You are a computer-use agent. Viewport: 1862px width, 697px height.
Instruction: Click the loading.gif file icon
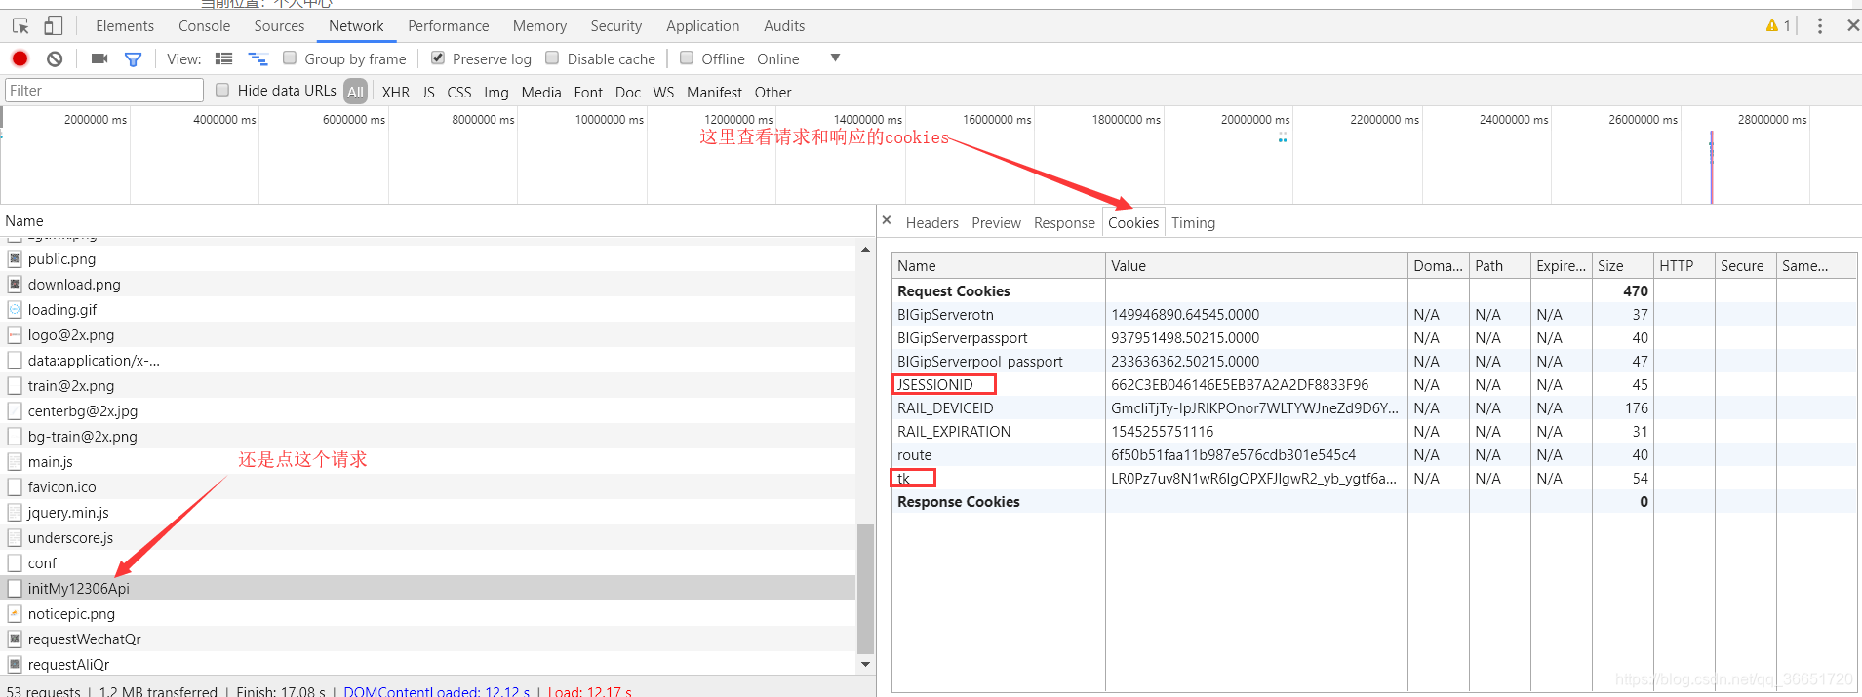[x=15, y=309]
